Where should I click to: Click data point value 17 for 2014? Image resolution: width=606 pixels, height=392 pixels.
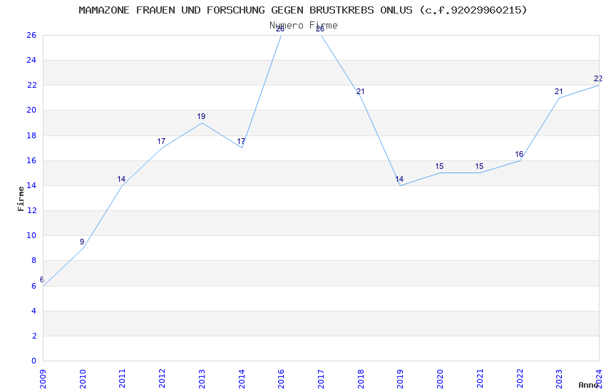[x=241, y=141]
